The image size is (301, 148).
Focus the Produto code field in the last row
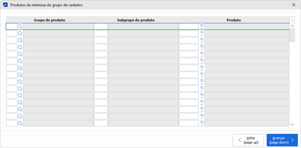click(189, 123)
